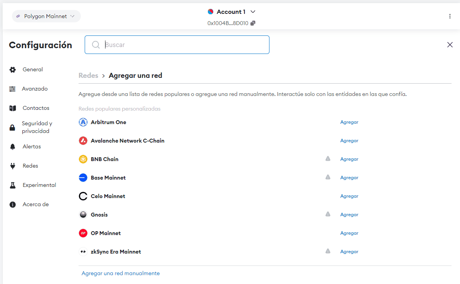Click Agregar for Avalanche Network C-Chain

[349, 141]
